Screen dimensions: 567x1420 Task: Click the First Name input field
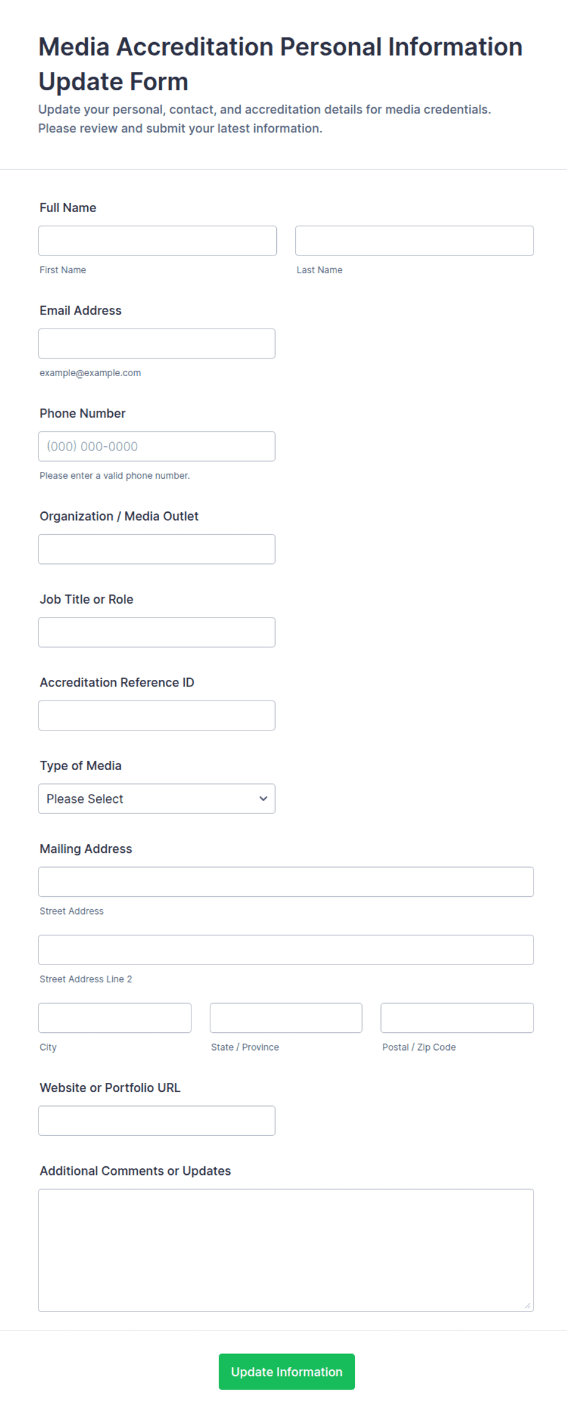157,241
